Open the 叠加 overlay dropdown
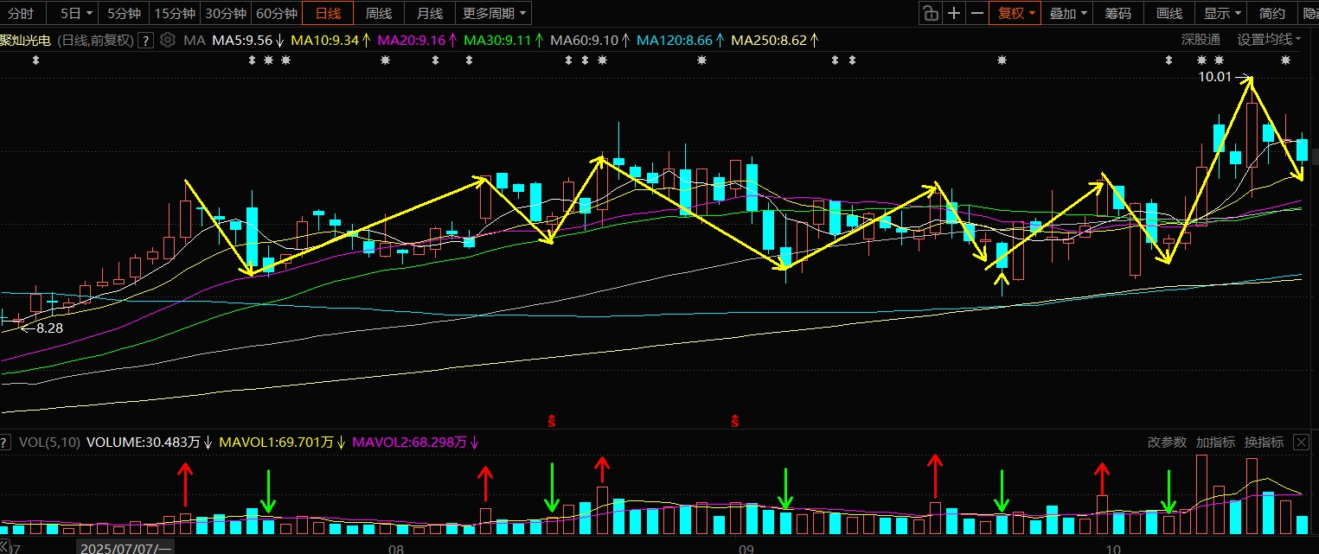The width and height of the screenshot is (1319, 554). coord(1067,13)
